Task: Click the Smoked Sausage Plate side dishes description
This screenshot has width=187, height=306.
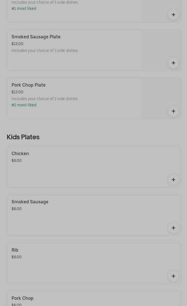Action: (x=45, y=51)
